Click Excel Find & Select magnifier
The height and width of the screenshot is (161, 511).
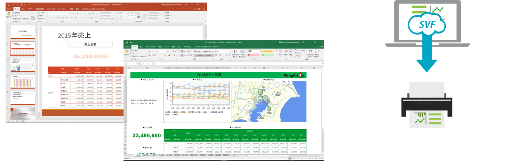coord(317,51)
